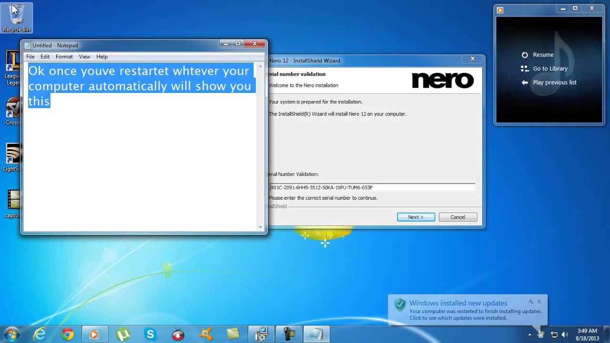Open the Notepad File menu
Image resolution: width=610 pixels, height=343 pixels.
(x=30, y=56)
